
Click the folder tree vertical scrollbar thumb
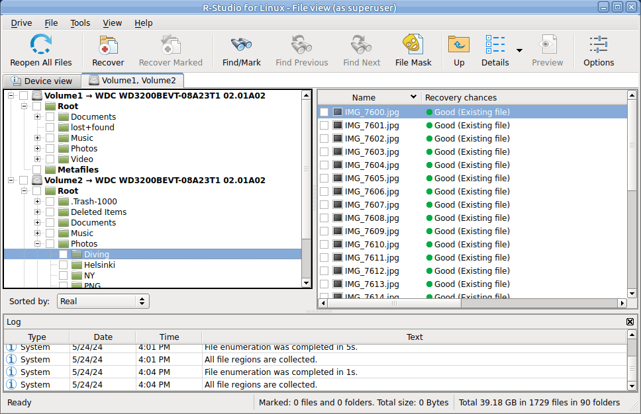306,169
